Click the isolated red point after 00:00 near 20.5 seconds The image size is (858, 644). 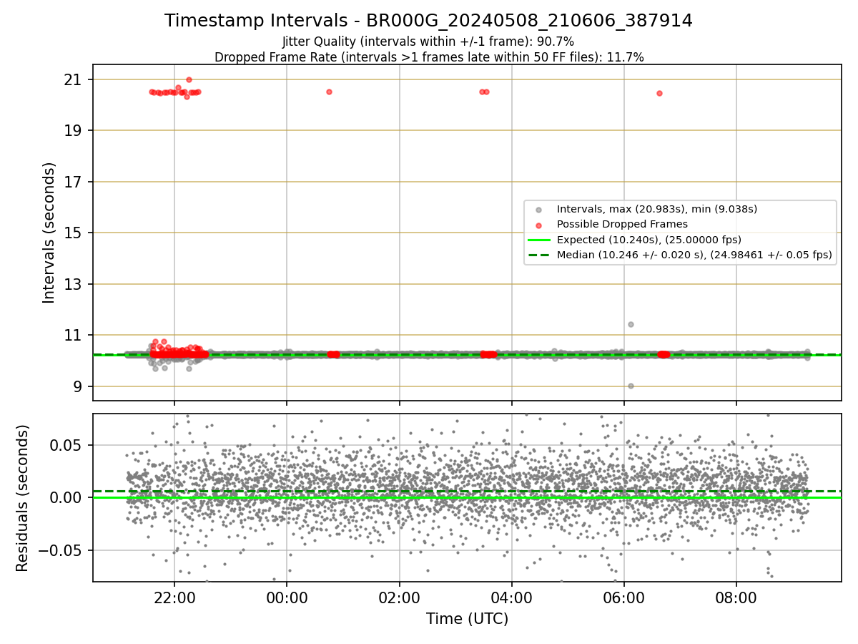[329, 92]
